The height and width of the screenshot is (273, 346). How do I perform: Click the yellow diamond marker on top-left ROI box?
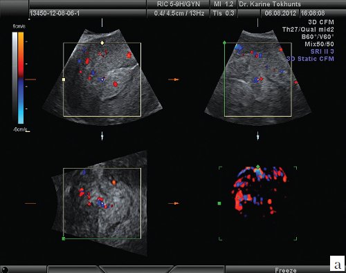(x=102, y=43)
